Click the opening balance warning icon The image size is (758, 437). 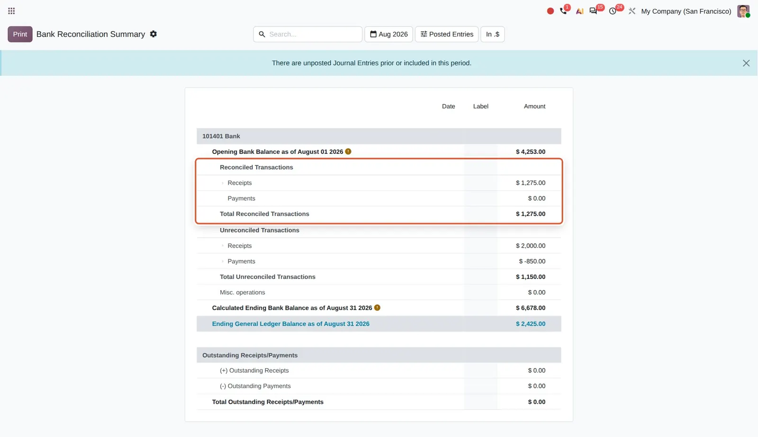tap(348, 152)
